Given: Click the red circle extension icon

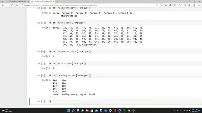Looking at the screenshot, I should (170, 5).
